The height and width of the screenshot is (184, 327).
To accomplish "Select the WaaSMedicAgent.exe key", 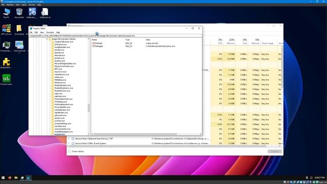I will click(63, 132).
